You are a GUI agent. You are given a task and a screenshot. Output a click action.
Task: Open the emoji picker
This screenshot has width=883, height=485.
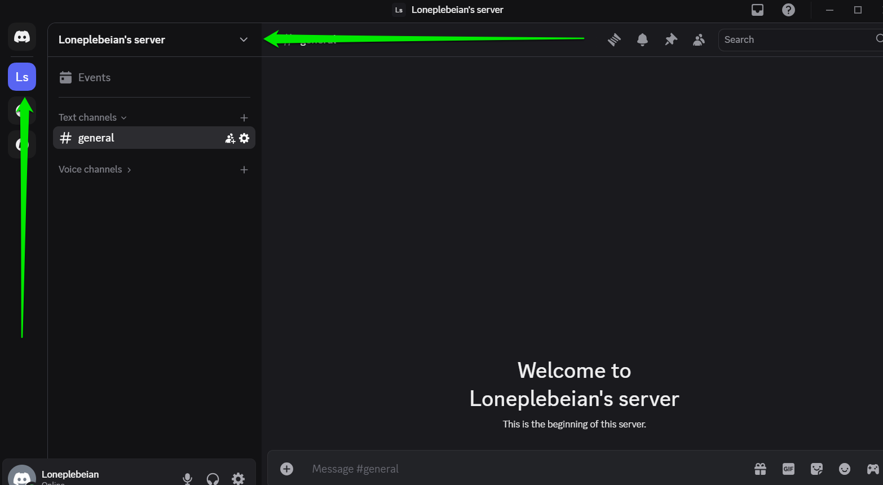point(844,469)
